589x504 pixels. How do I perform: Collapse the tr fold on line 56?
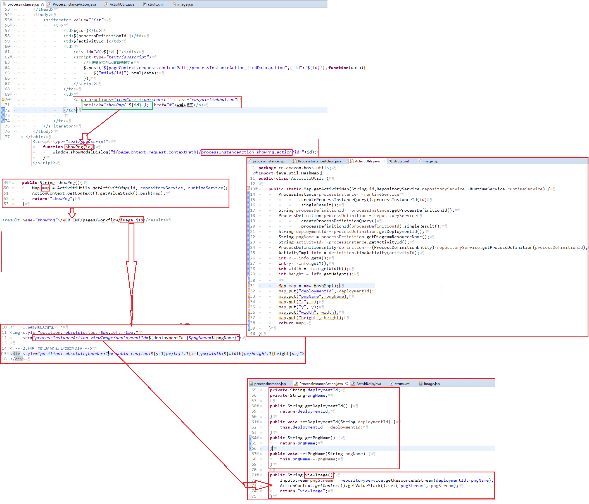[11, 25]
